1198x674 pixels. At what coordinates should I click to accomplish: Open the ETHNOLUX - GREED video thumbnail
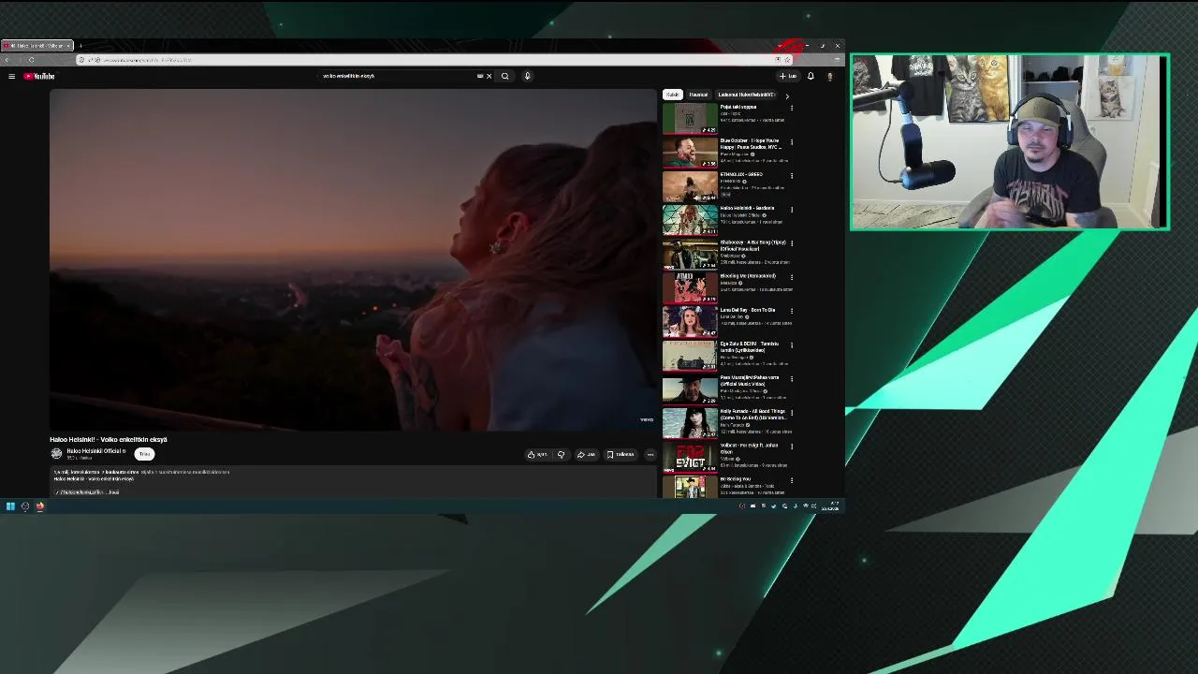pos(690,186)
